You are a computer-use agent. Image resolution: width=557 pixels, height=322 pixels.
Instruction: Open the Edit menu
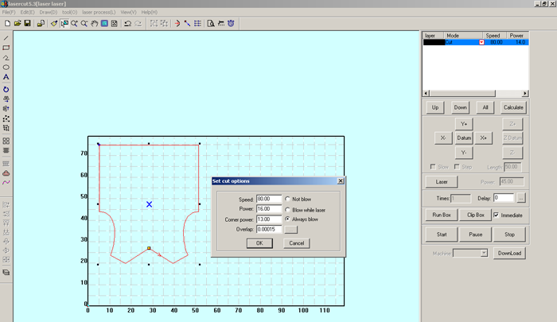(27, 12)
